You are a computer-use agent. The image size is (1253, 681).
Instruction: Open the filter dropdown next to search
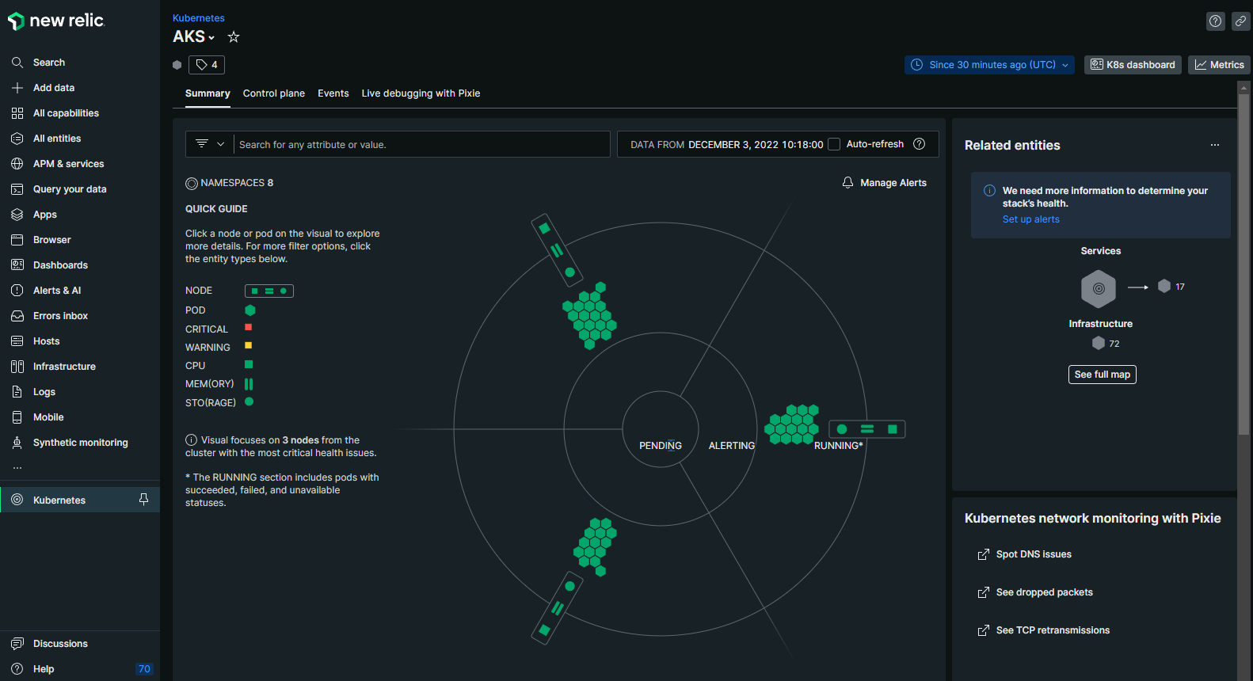(x=210, y=144)
